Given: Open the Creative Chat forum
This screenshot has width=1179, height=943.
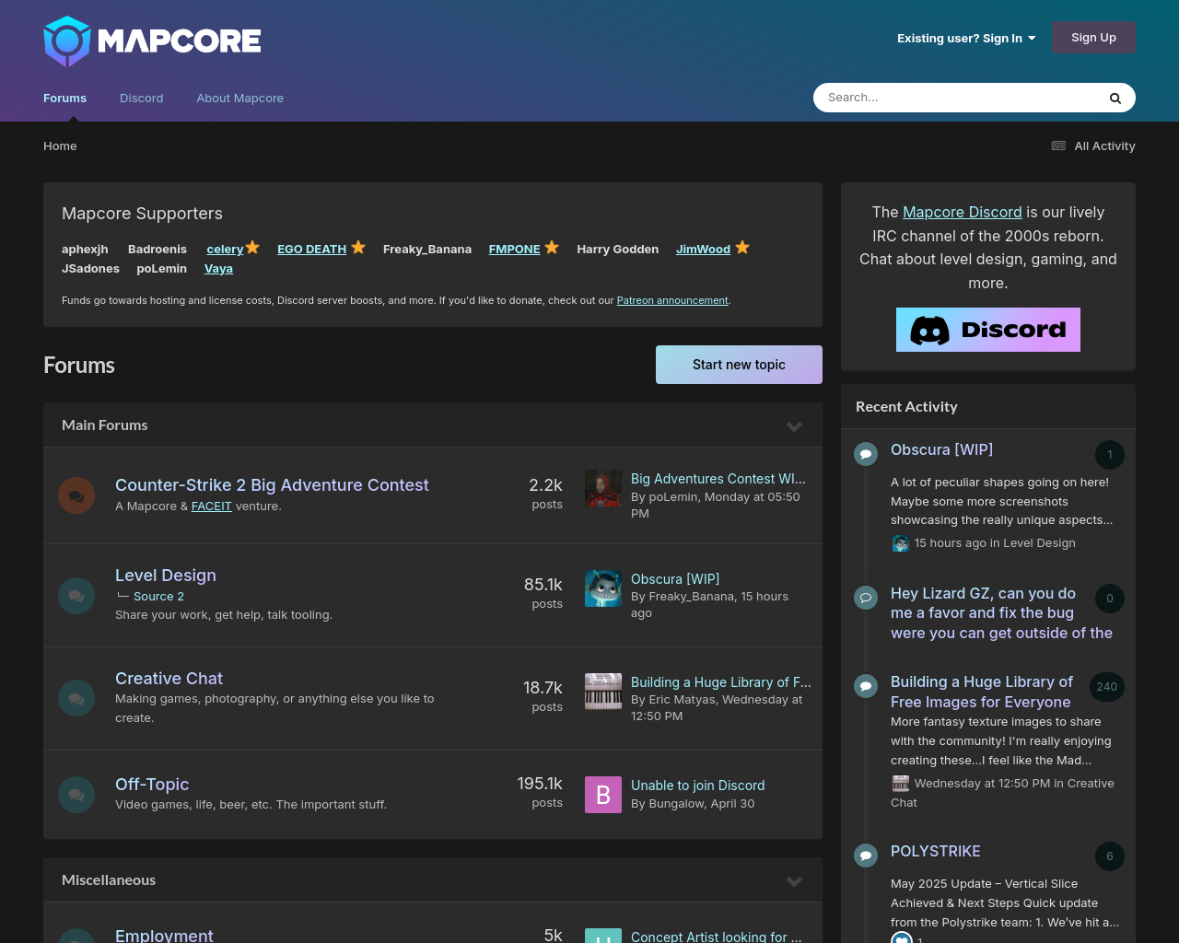Looking at the screenshot, I should (169, 679).
